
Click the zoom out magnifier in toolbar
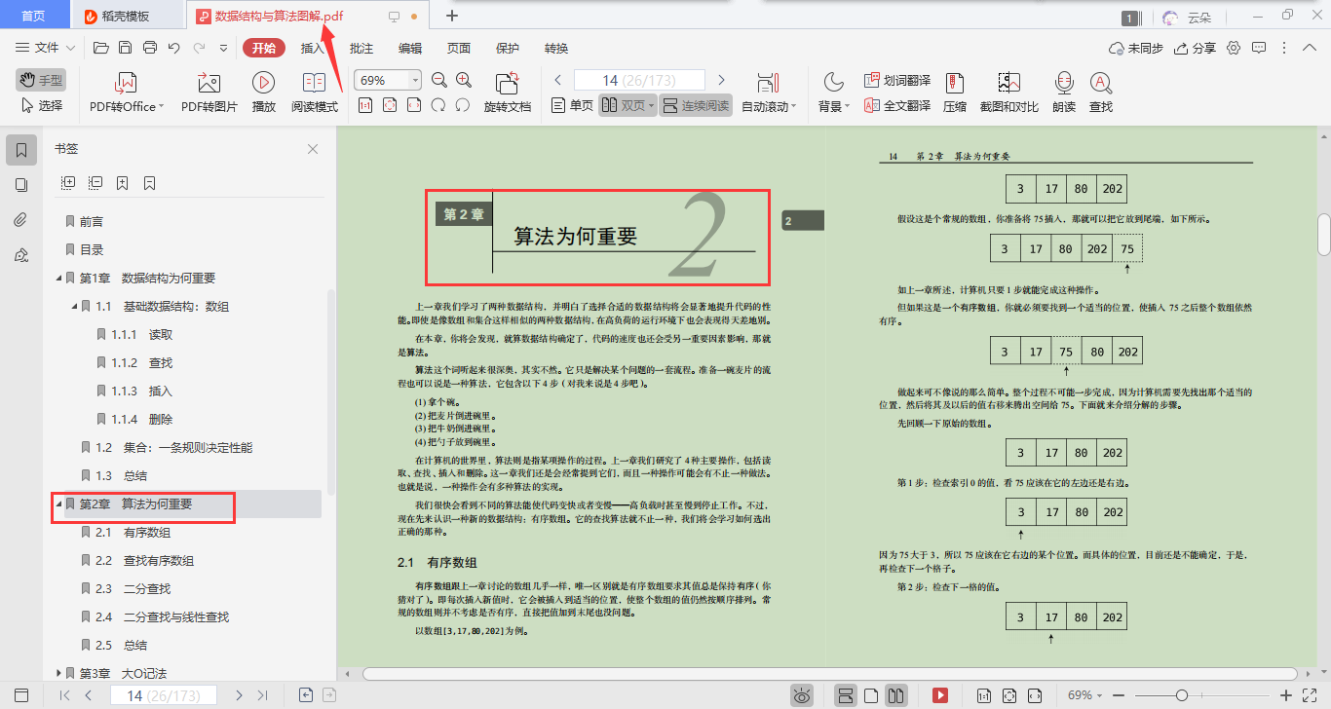[438, 80]
